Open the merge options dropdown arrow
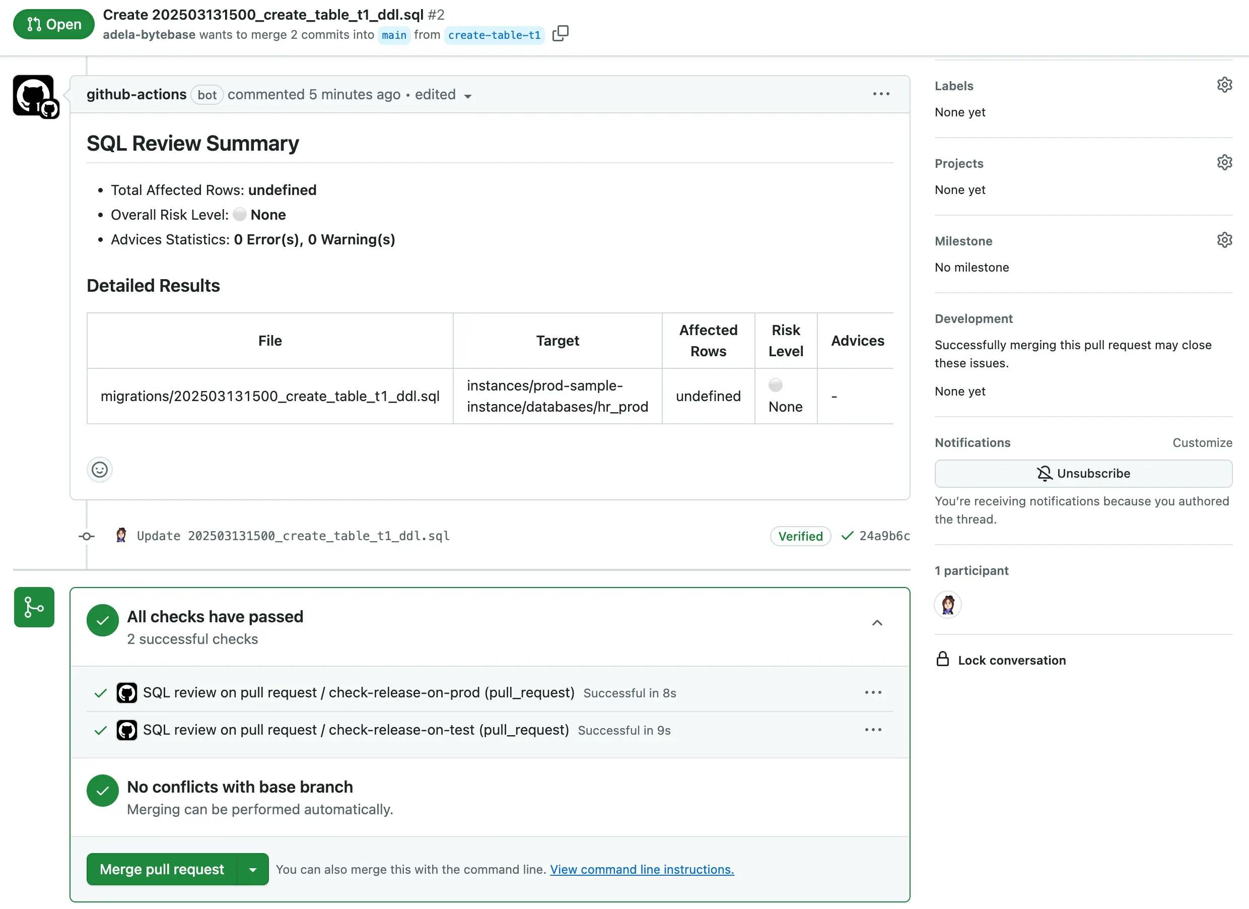The height and width of the screenshot is (909, 1249). click(x=253, y=869)
